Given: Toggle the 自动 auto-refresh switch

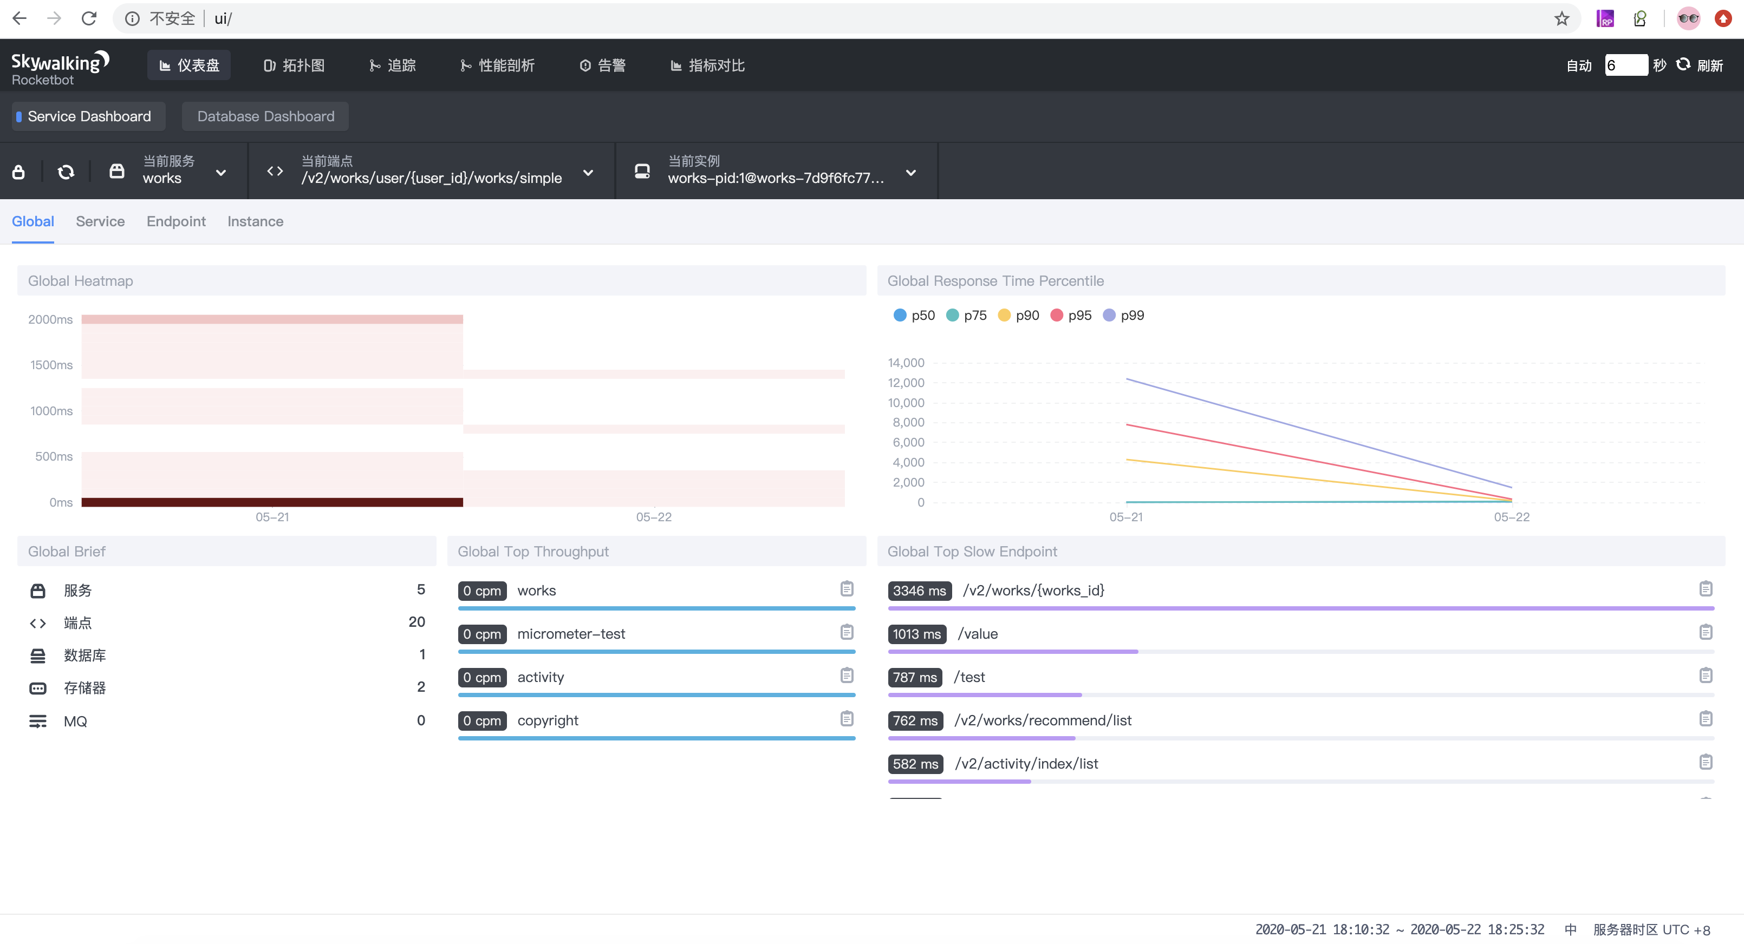Looking at the screenshot, I should (1578, 65).
